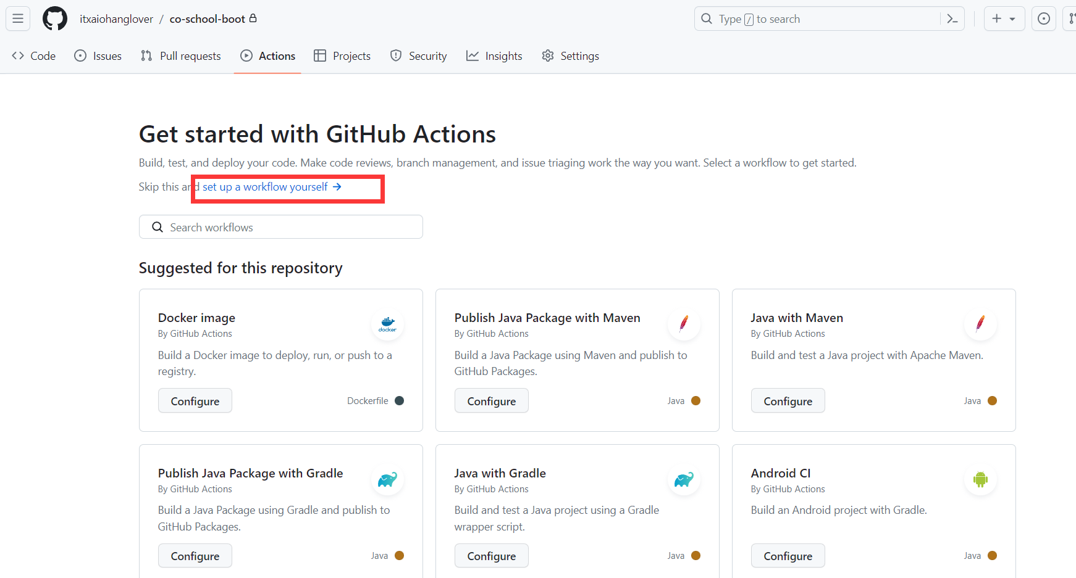Configure Publish Java Package with Maven

[492, 401]
